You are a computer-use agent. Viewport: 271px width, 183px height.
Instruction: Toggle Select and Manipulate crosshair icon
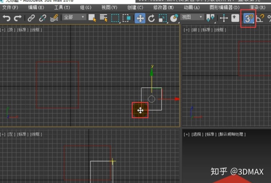pos(224,18)
